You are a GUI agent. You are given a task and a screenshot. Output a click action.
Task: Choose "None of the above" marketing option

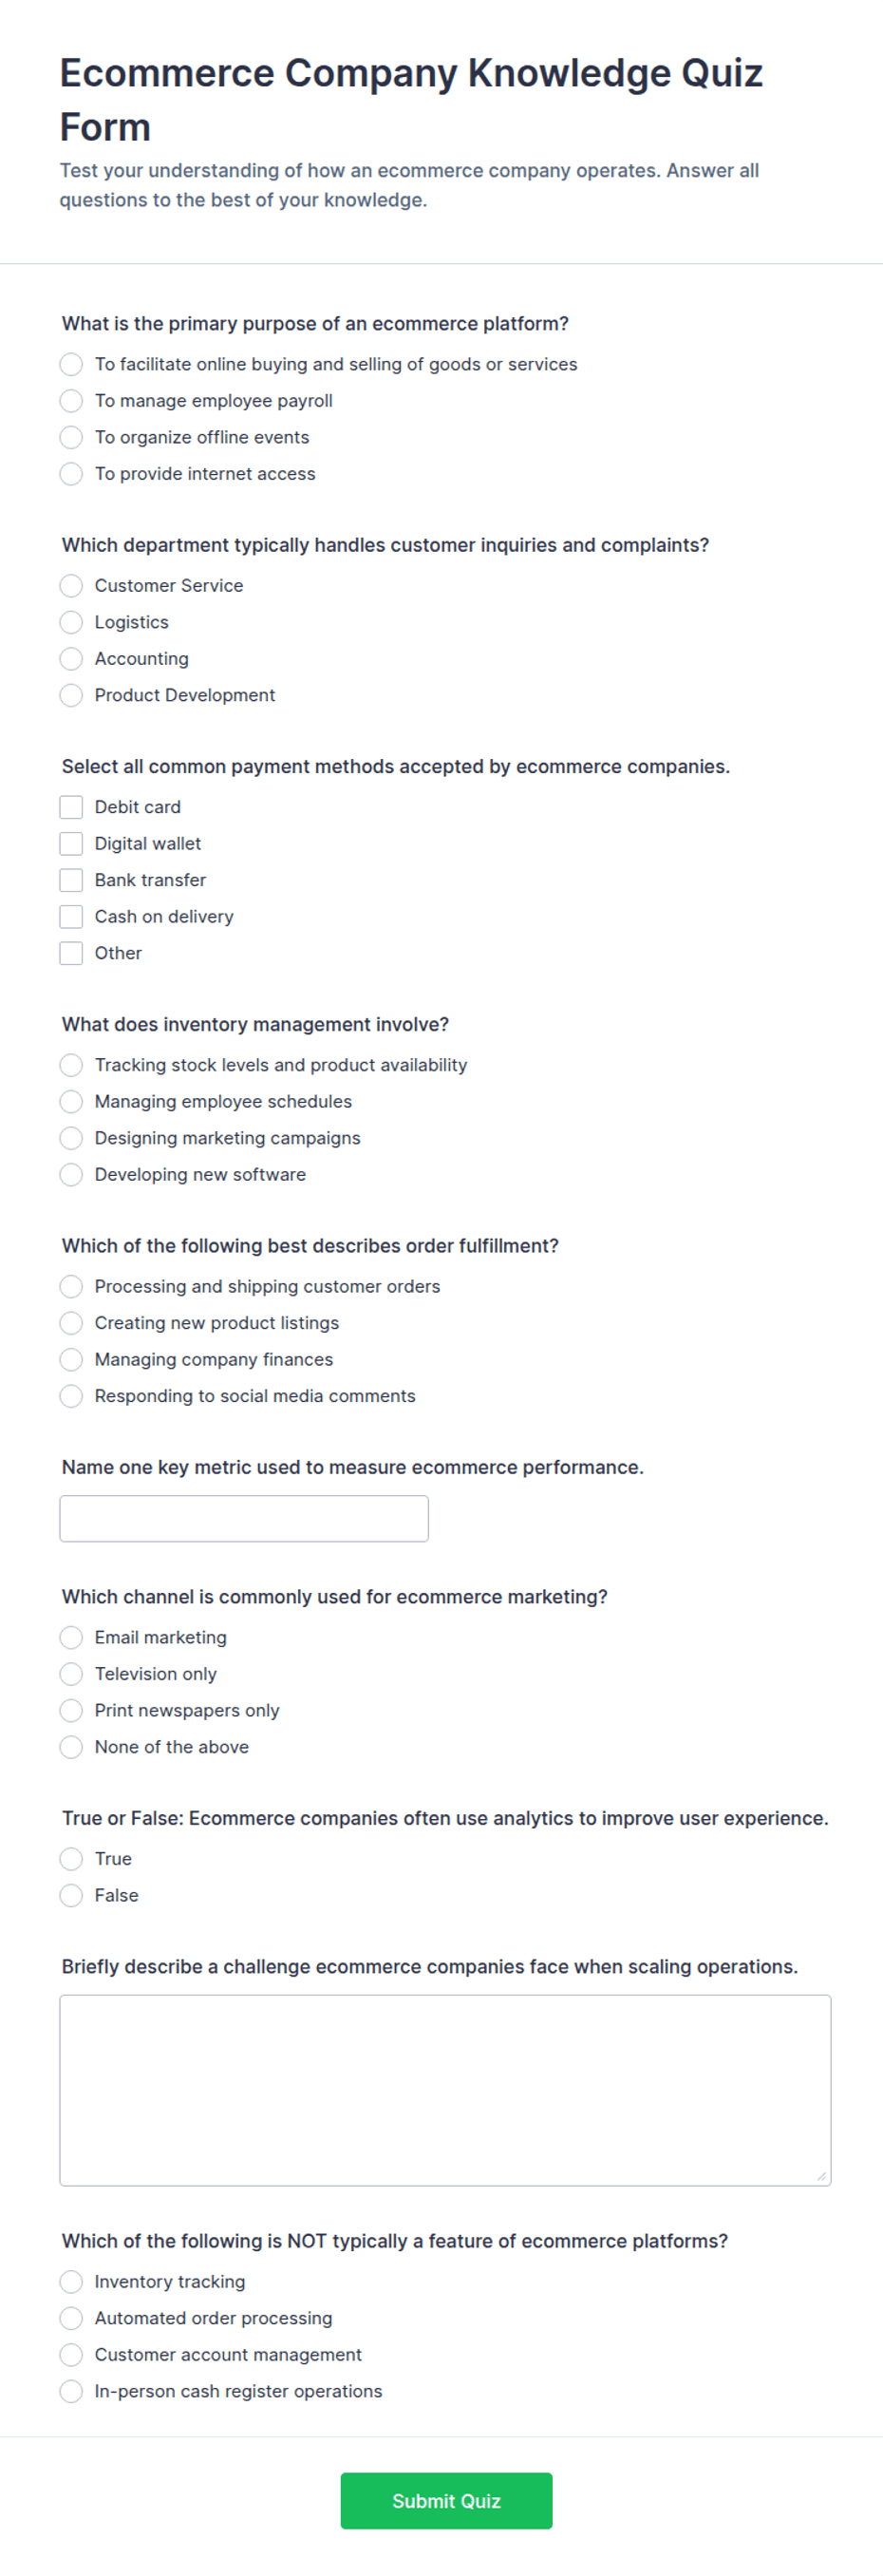[x=71, y=1747]
